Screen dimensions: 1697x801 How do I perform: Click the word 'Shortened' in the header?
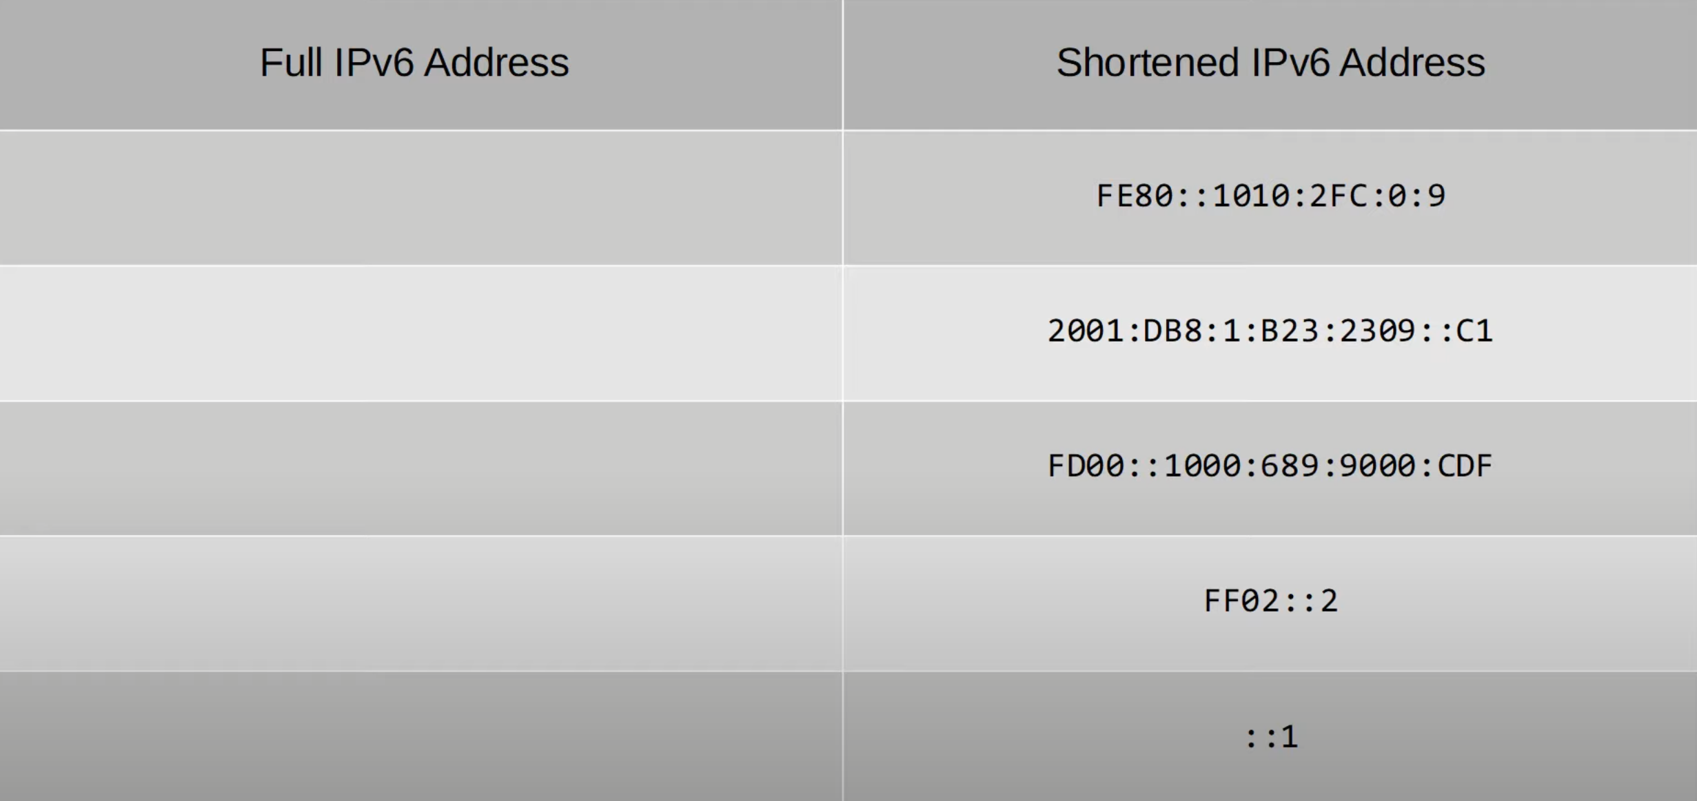coord(1148,63)
